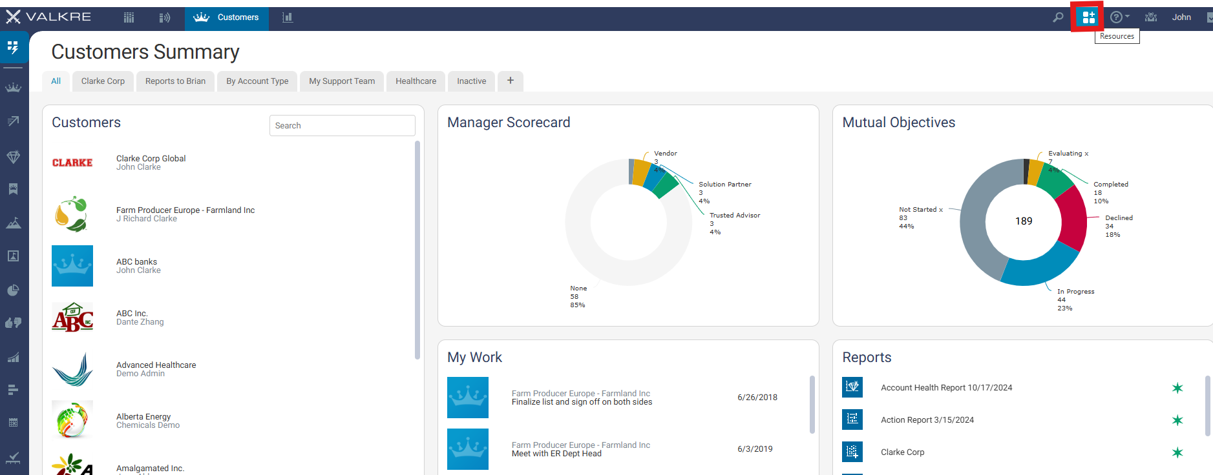Open the thumbs up/down icon in sidebar
This screenshot has height=475, width=1213.
point(13,323)
